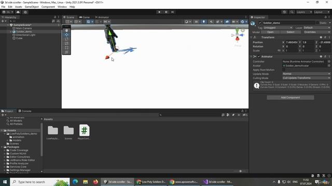The height and width of the screenshot is (186, 332).
Task: Switch to the Animator tab
Action: tap(102, 17)
